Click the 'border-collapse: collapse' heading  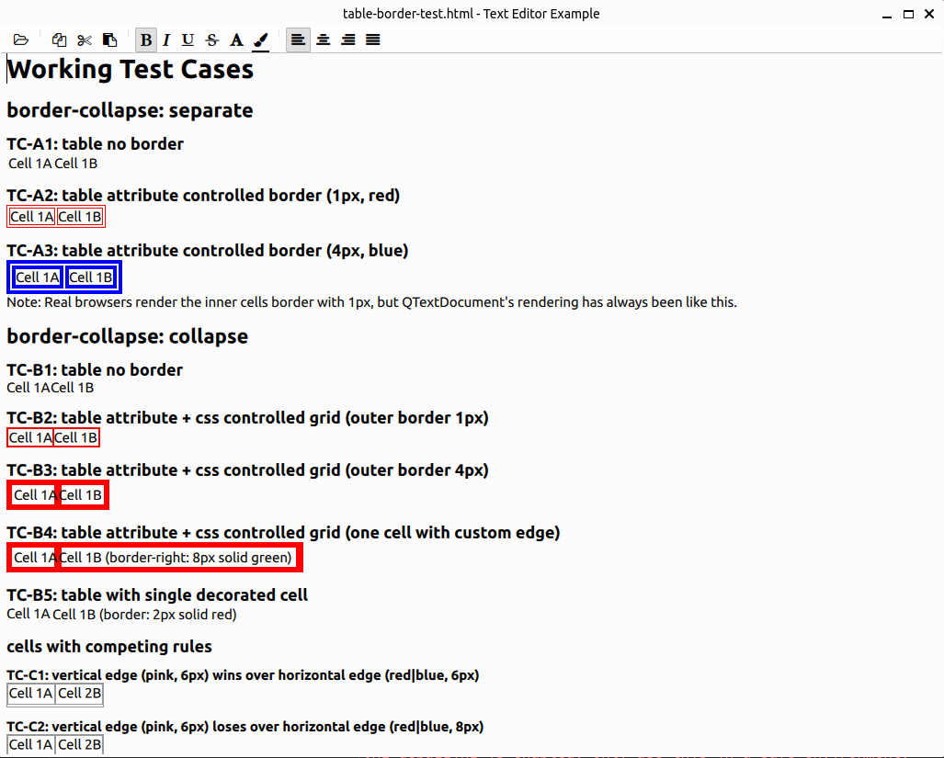click(127, 336)
